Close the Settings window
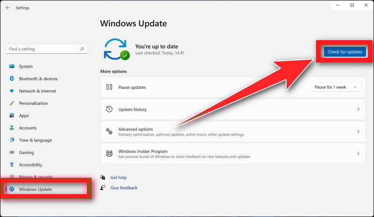374x217 pixels. click(366, 5)
